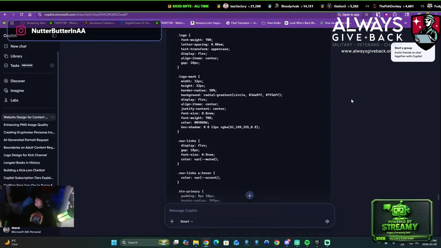The height and width of the screenshot is (248, 441).
Task: Add a new task with plus icon
Action: [52, 65]
